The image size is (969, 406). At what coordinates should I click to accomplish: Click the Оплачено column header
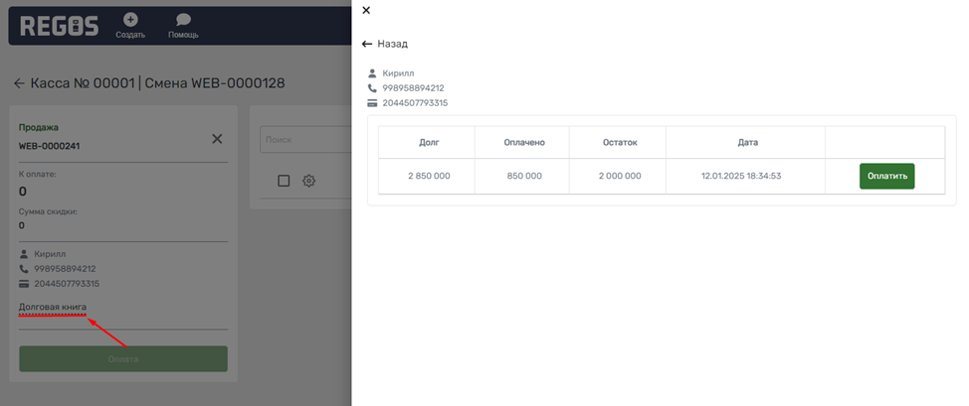coord(524,142)
